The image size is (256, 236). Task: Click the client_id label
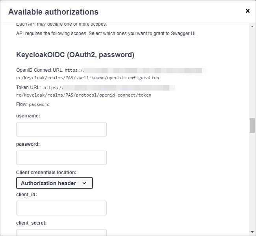point(26,195)
